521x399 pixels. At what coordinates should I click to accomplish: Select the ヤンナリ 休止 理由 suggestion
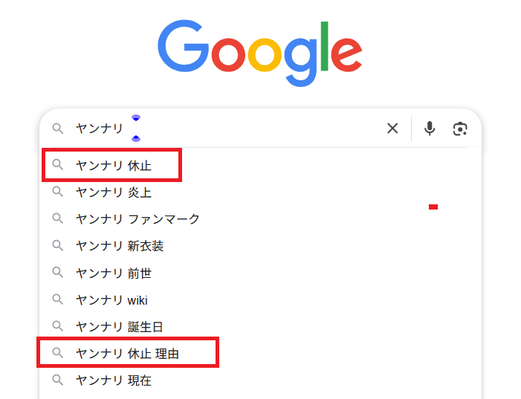click(127, 354)
